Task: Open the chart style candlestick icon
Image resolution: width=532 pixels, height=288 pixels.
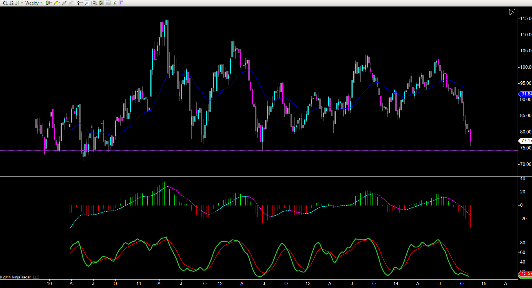Action: coord(47,3)
